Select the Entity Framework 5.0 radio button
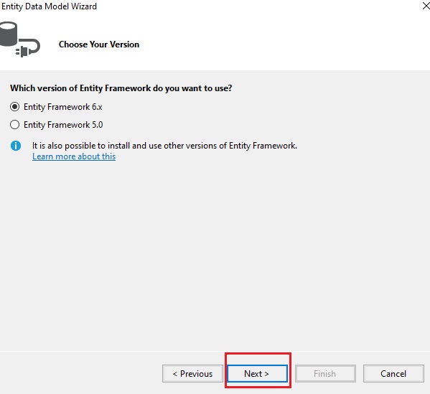Image resolution: width=430 pixels, height=394 pixels. coord(14,125)
